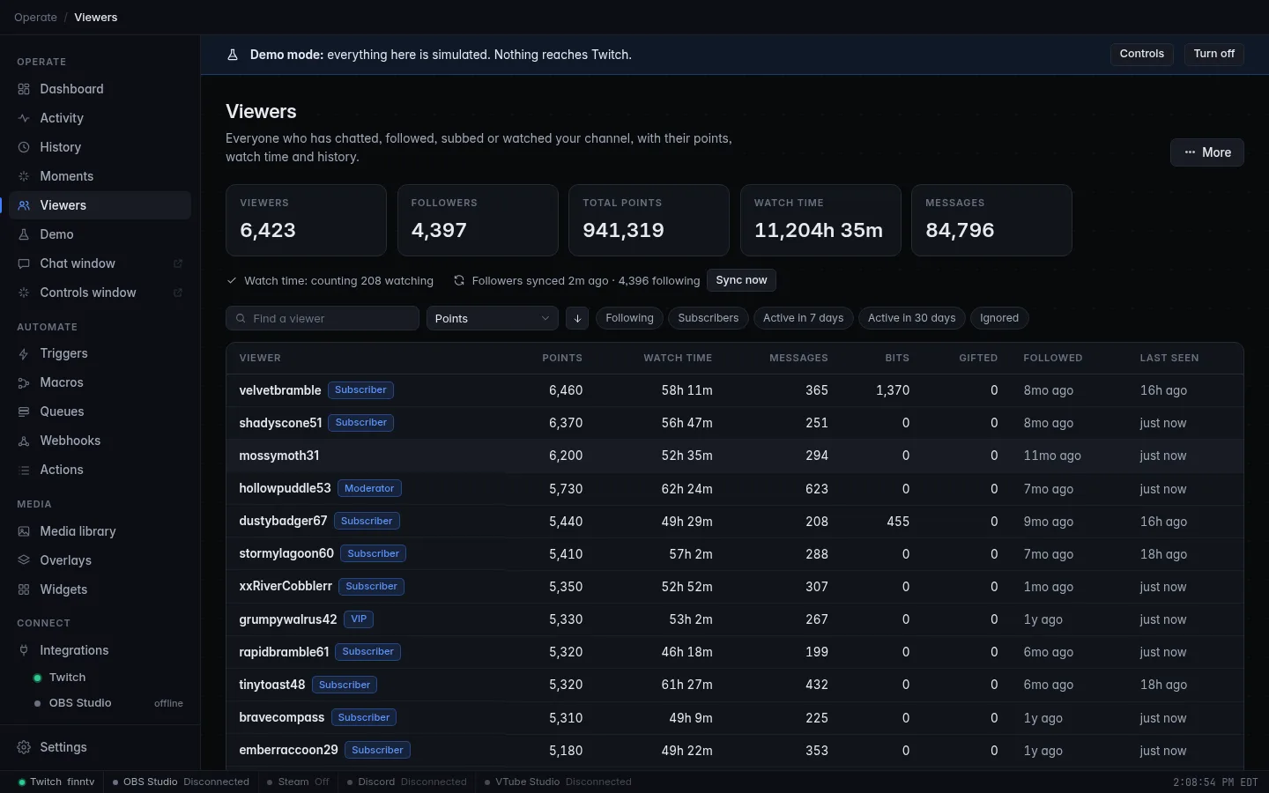Toggle the Active in 30 days filter
The height and width of the screenshot is (793, 1269).
(912, 318)
